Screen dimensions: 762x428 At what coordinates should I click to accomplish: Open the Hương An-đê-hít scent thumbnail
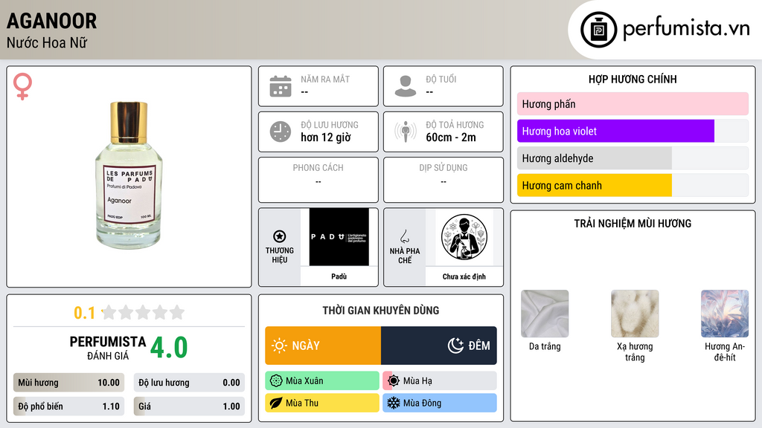725,314
